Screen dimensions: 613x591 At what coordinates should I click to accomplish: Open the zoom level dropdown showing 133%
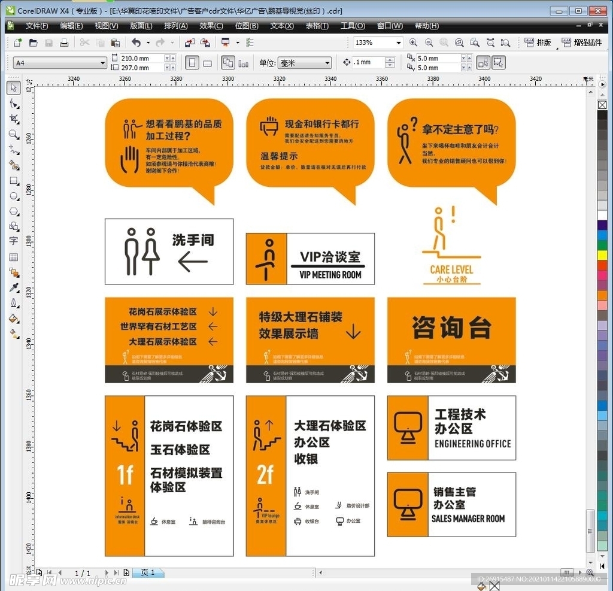[x=397, y=43]
